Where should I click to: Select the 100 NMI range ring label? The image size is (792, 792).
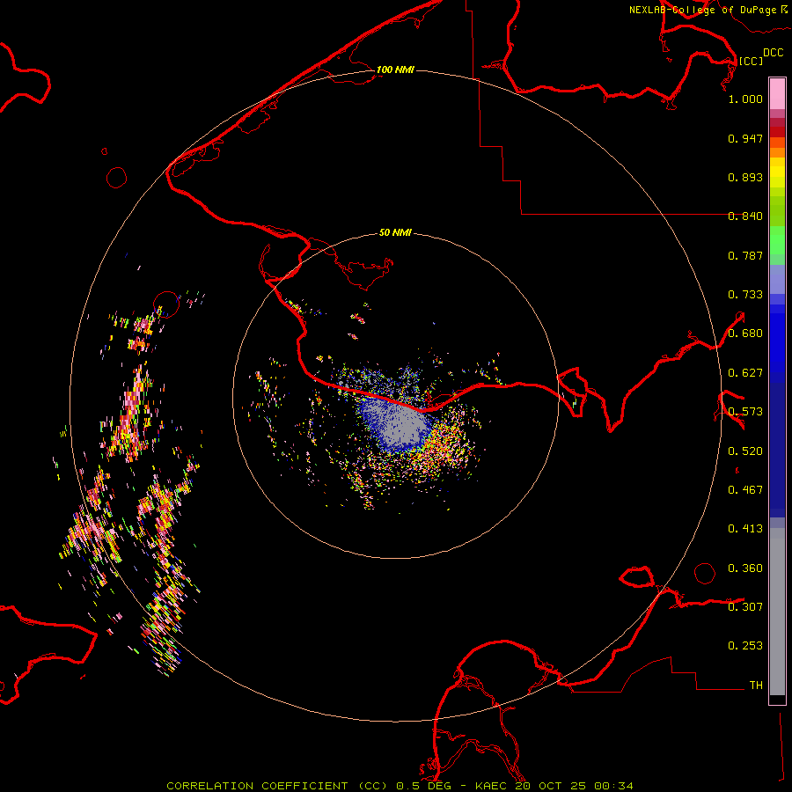[x=395, y=70]
